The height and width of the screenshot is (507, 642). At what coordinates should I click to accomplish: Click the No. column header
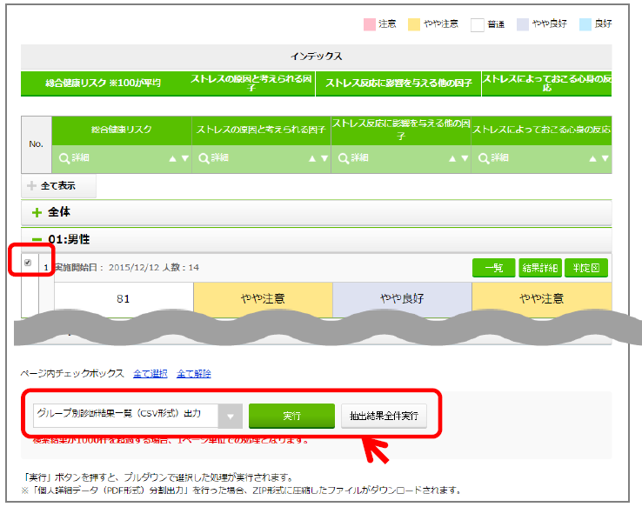37,144
